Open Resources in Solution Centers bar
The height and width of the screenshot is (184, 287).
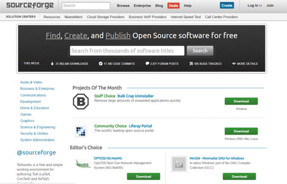point(52,17)
